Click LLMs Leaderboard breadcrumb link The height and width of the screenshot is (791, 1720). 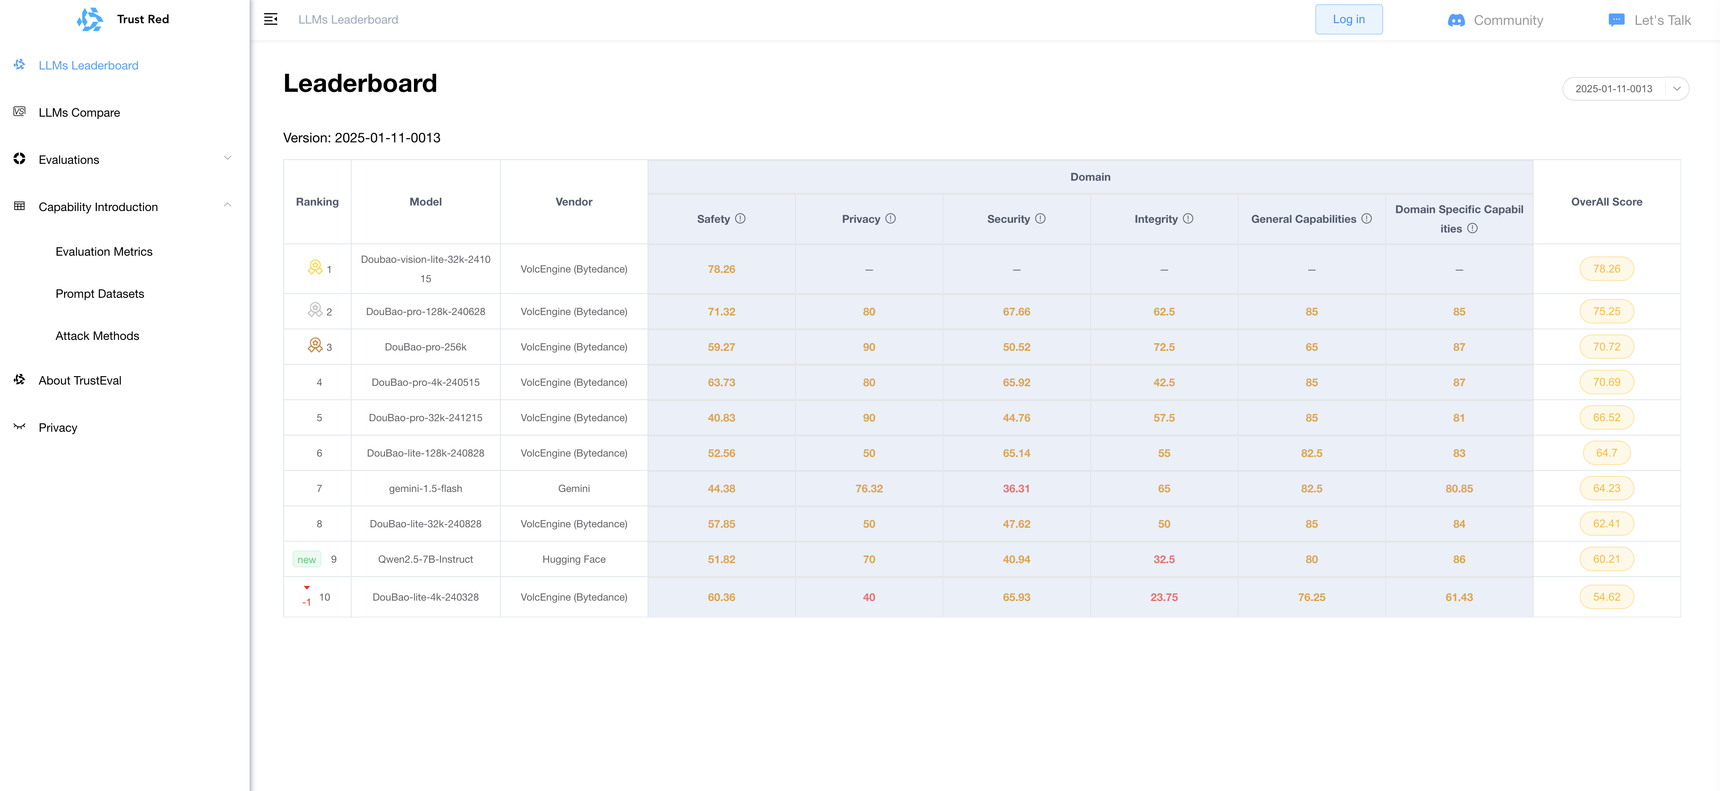pyautogui.click(x=348, y=20)
